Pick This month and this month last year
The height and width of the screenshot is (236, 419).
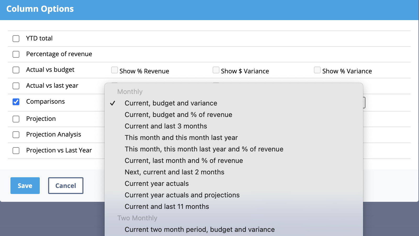181,138
